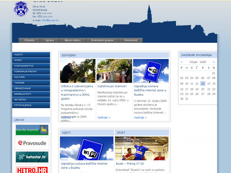The height and width of the screenshot is (173, 231).
Task: Click the katastar.hr banner link
Action: (32, 157)
